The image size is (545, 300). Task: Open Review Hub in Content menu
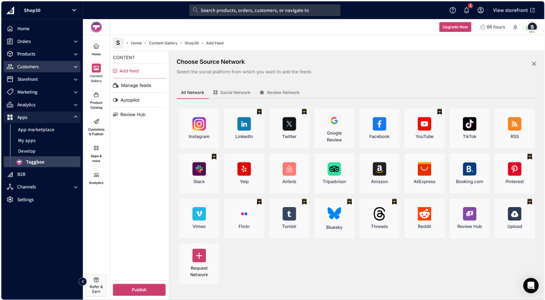tap(139, 115)
